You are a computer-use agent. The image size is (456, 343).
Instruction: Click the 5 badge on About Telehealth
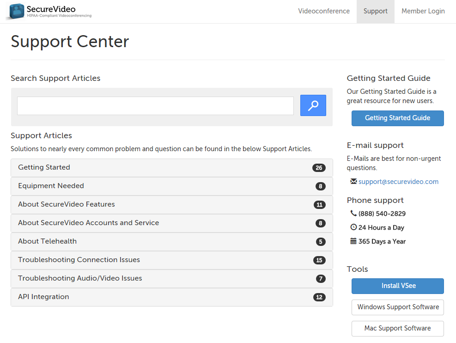coord(321,241)
